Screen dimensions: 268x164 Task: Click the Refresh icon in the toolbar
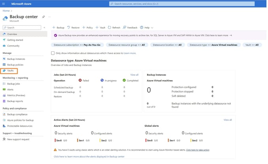coord(109,28)
